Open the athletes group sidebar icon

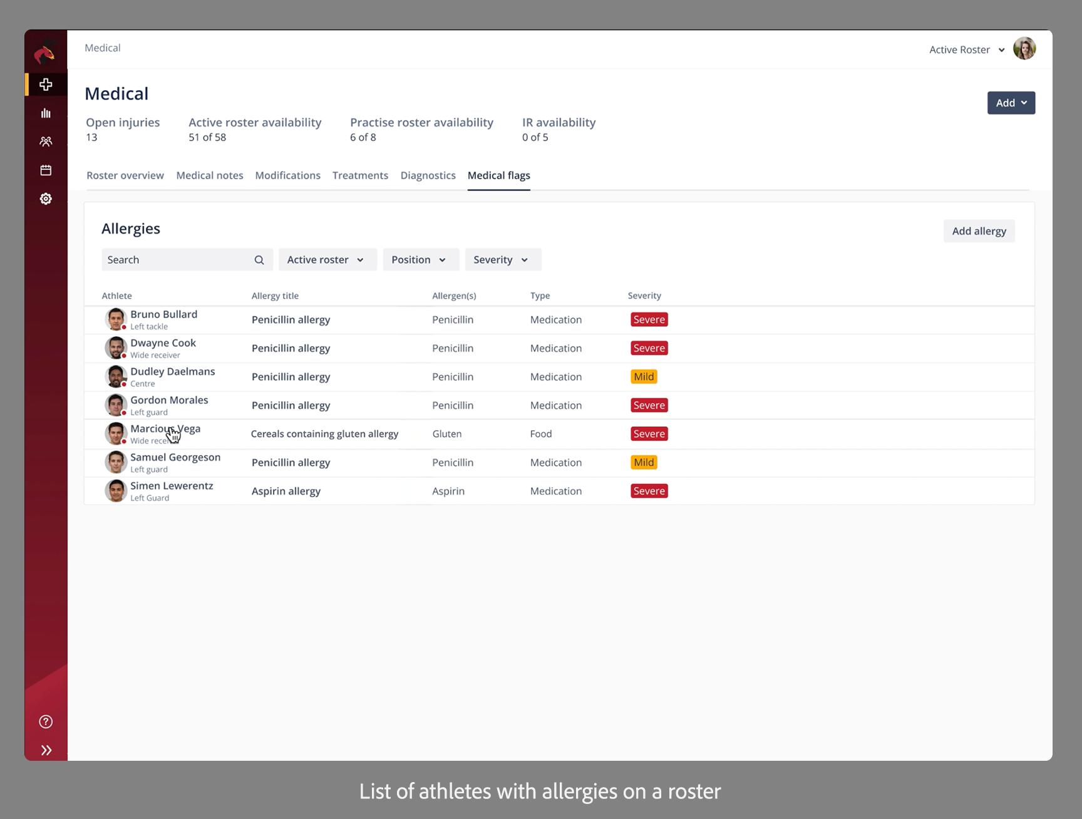click(x=46, y=142)
